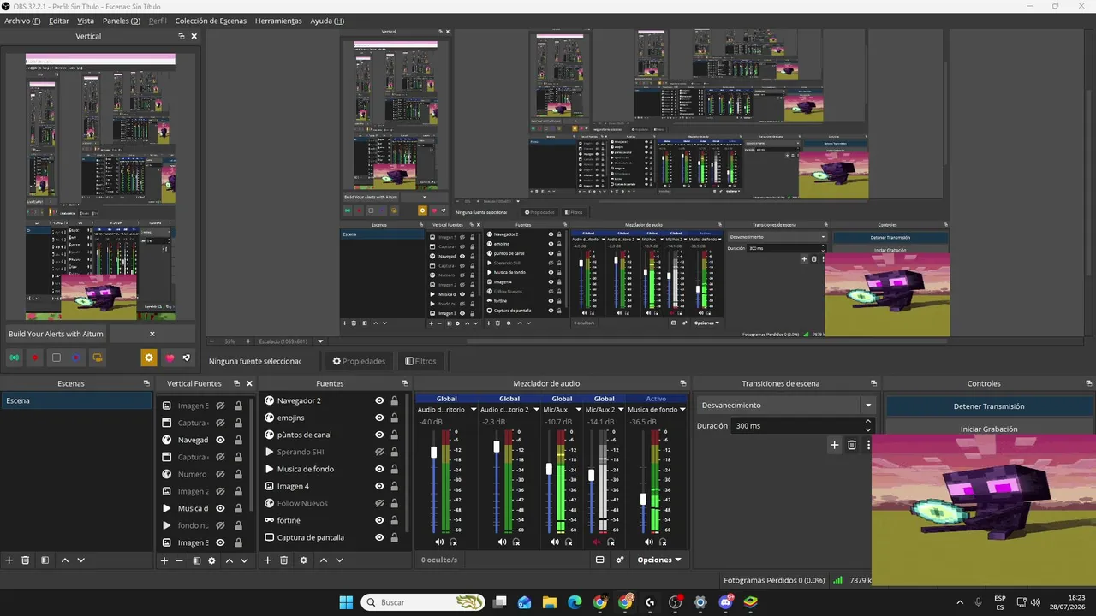Hide emojins source in Fuentes
1096x616 pixels.
pos(379,418)
